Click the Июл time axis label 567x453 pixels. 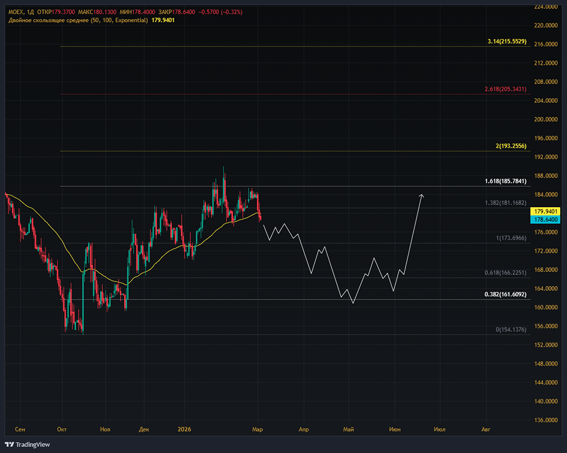440,430
